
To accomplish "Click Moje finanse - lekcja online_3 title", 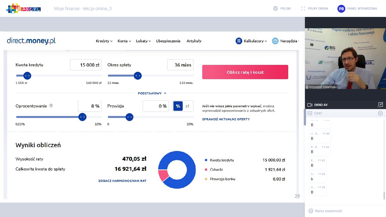I will coord(83,9).
